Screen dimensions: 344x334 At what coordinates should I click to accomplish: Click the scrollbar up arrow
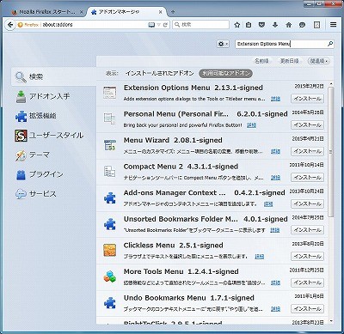(331, 84)
